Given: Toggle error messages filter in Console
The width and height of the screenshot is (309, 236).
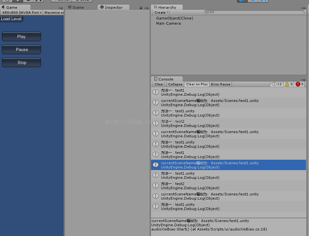Looking at the screenshot, I should [300, 84].
